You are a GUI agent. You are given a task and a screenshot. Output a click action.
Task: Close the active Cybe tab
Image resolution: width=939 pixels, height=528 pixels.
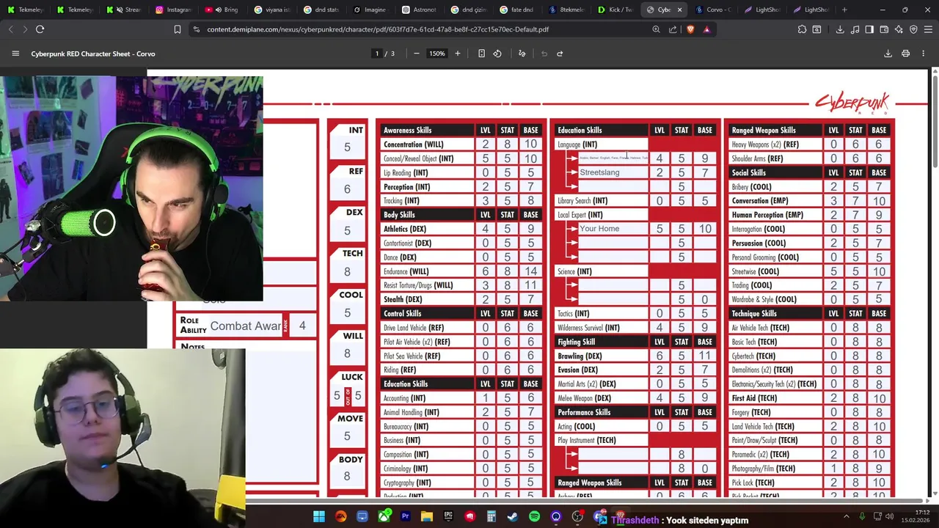click(679, 10)
